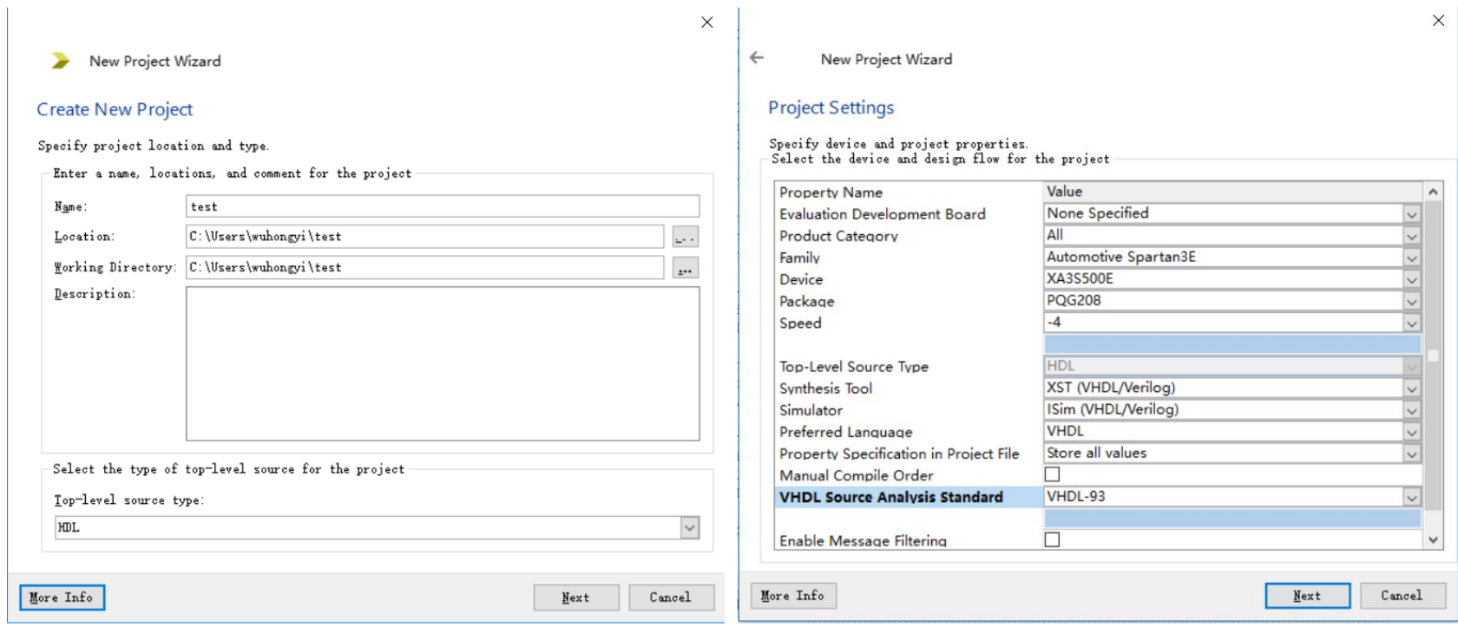Click the properties table scroll down arrow
Screen dimensions: 1458x627
pyautogui.click(x=1433, y=539)
